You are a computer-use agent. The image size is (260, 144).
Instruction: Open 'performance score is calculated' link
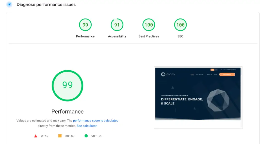[95, 121]
